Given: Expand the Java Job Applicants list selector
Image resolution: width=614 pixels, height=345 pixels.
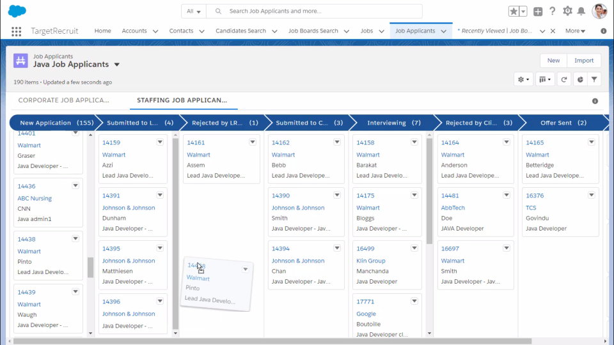Looking at the screenshot, I should (x=117, y=65).
